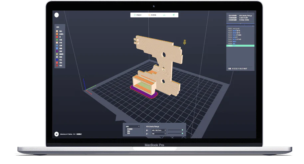Click the dark blue travel legend swatch
Screen dimensions: 304x164
[x=57, y=60]
